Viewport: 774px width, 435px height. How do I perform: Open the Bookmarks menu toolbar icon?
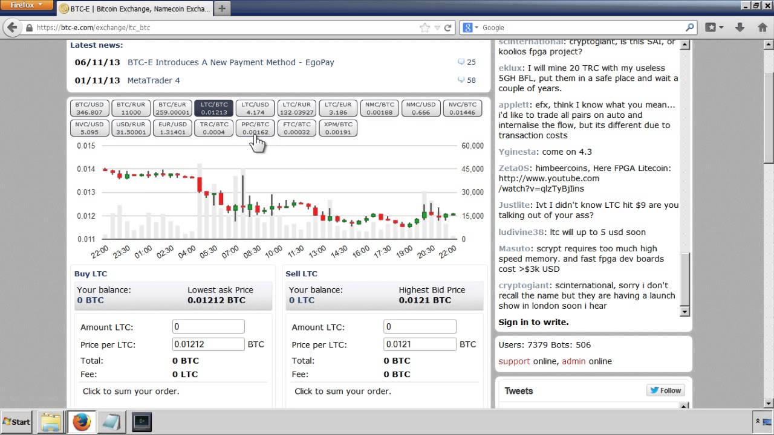point(714,27)
